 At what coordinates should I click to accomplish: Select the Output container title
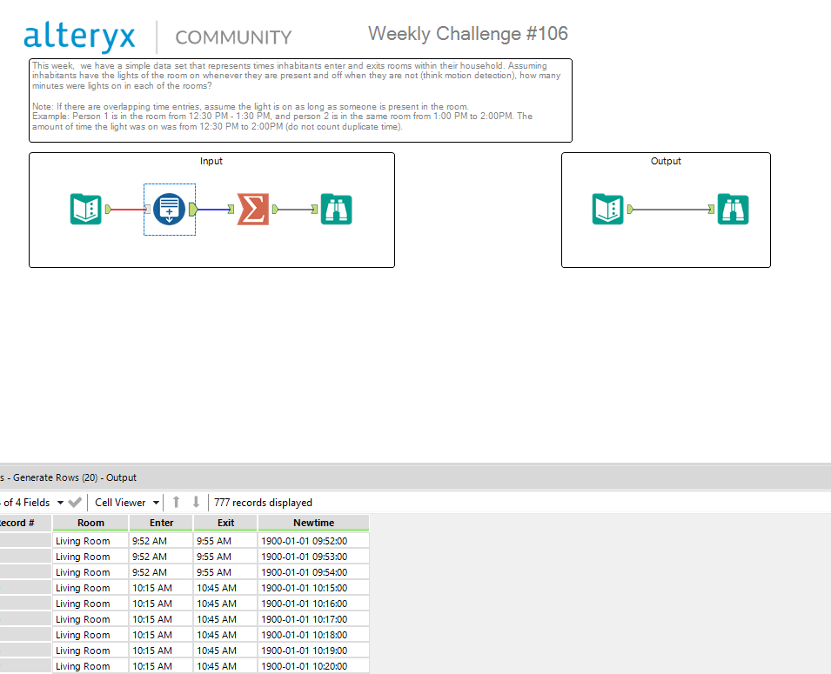[666, 161]
